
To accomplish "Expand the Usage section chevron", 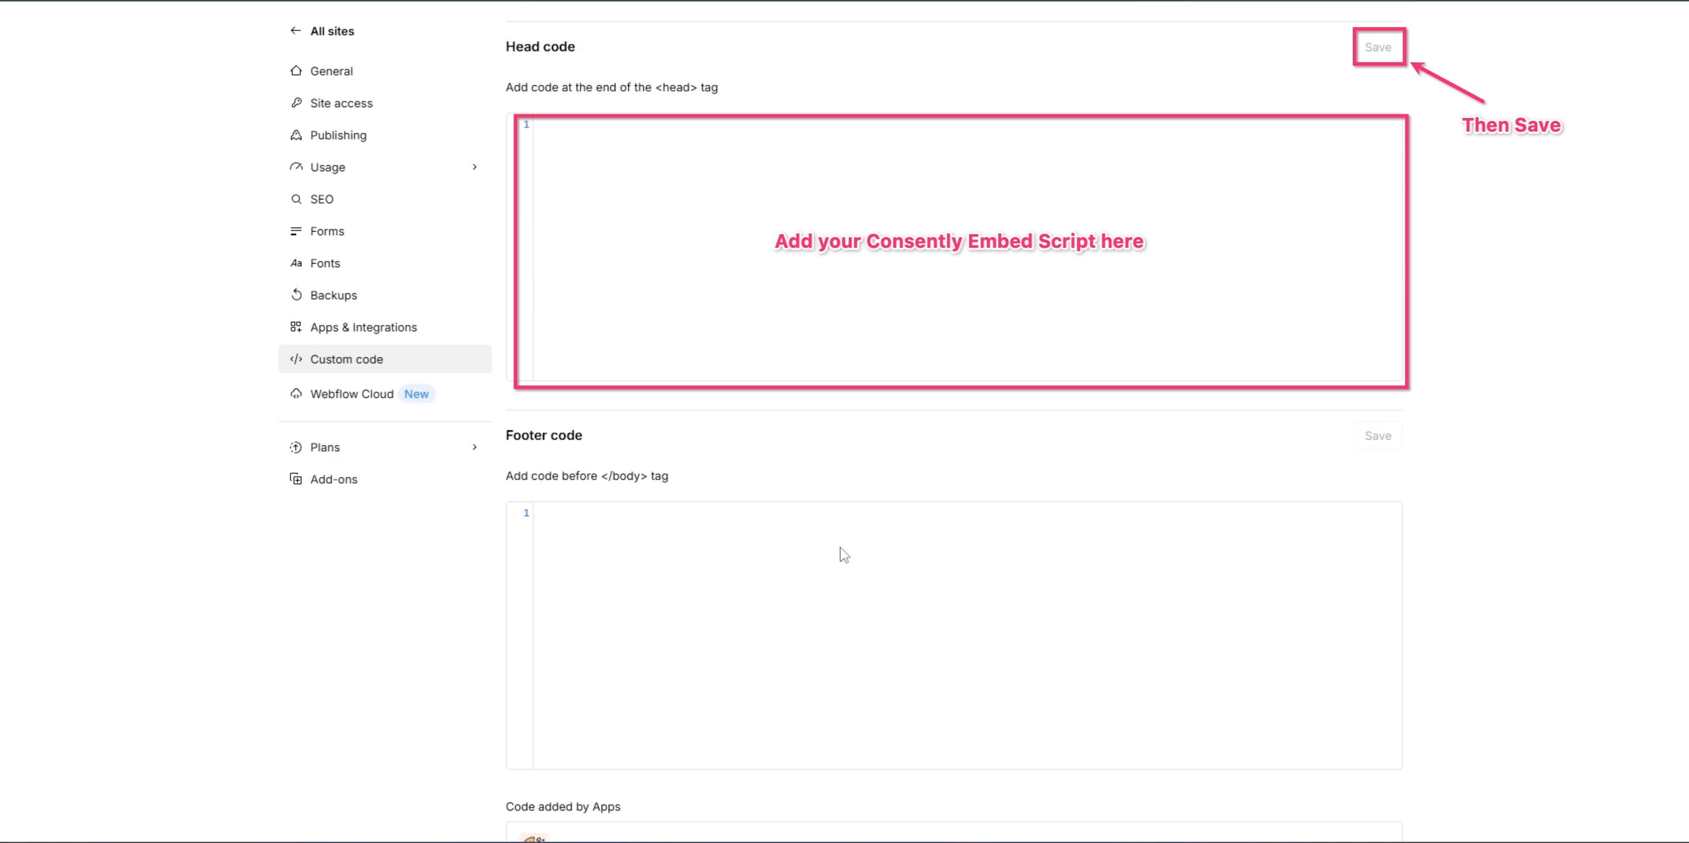I will [x=474, y=167].
